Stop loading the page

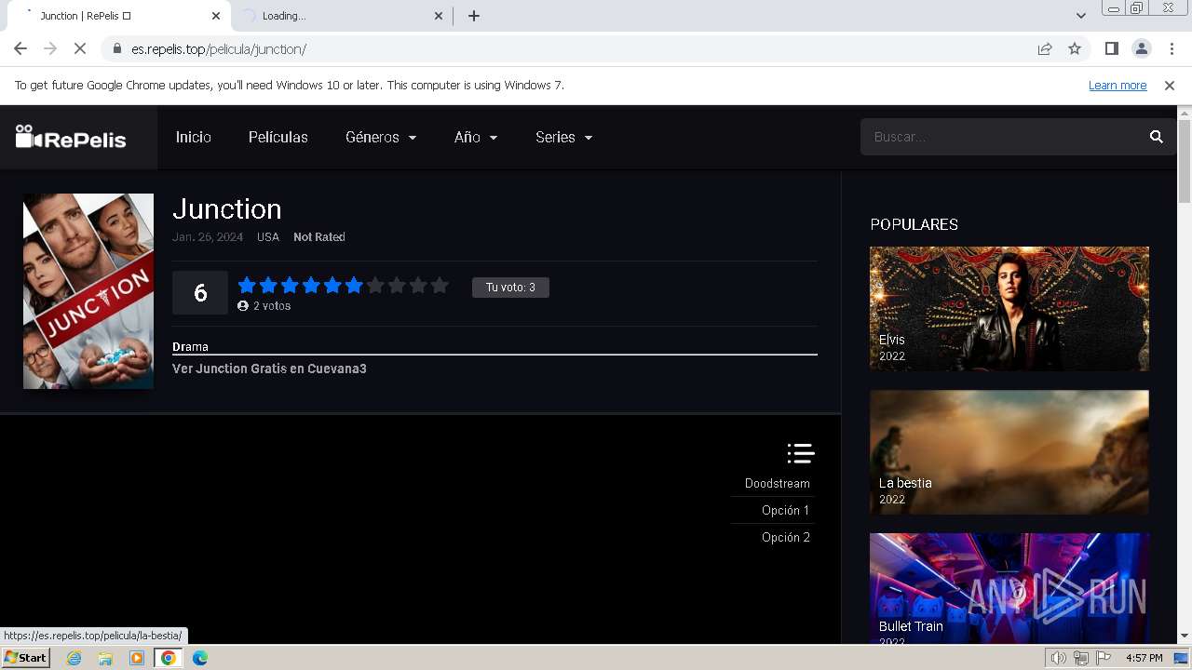80,48
